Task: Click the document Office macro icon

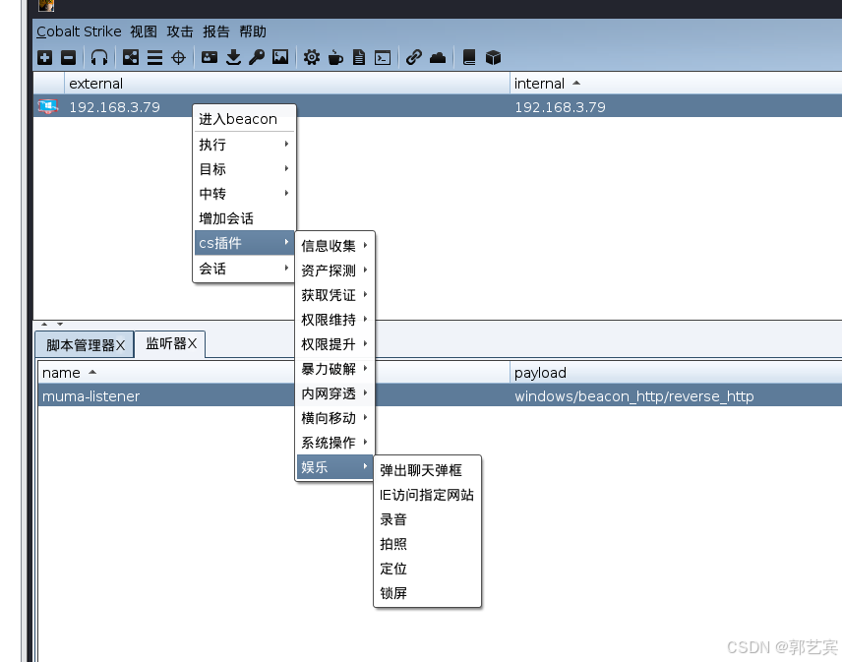Action: 359,57
